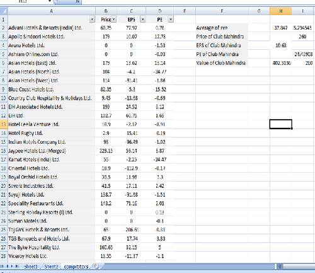Click the insert new worksheet icon
Image resolution: width=315 pixels, height=273 pixels.
click(x=96, y=266)
